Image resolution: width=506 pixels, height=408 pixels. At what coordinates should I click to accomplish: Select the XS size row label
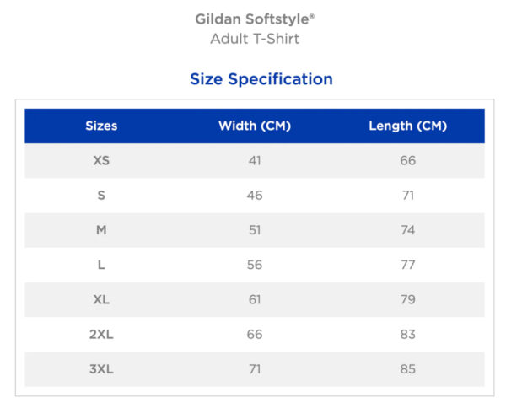click(x=101, y=161)
